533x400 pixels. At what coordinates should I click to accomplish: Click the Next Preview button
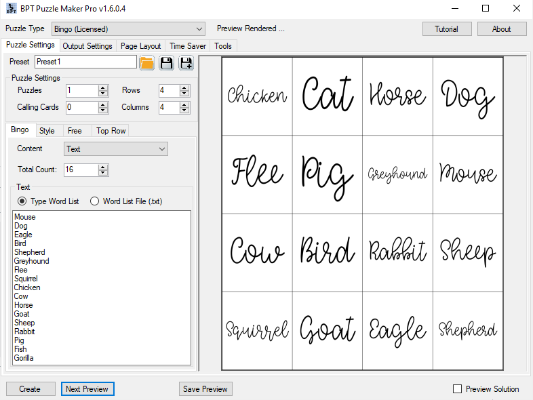tap(87, 388)
